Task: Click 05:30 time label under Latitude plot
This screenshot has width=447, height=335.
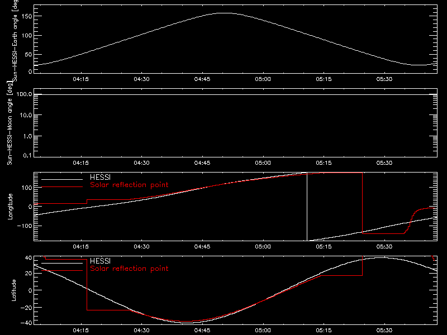Action: pos(384,331)
